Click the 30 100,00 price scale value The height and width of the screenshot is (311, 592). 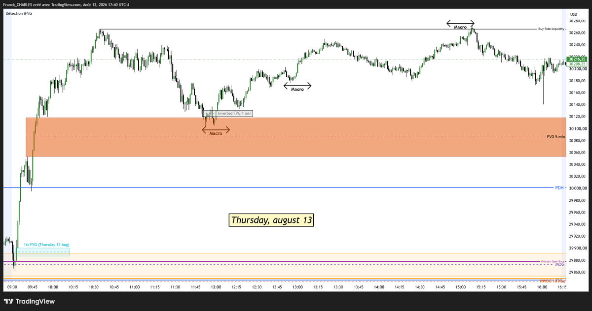pyautogui.click(x=578, y=129)
